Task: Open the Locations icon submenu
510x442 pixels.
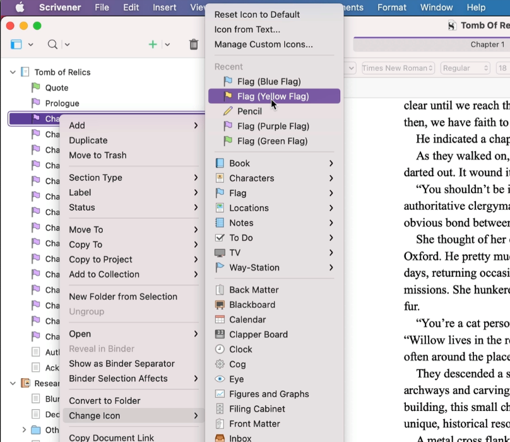Action: [274, 208]
